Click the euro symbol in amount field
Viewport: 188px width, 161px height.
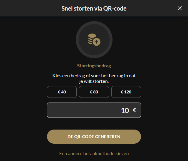(x=135, y=110)
